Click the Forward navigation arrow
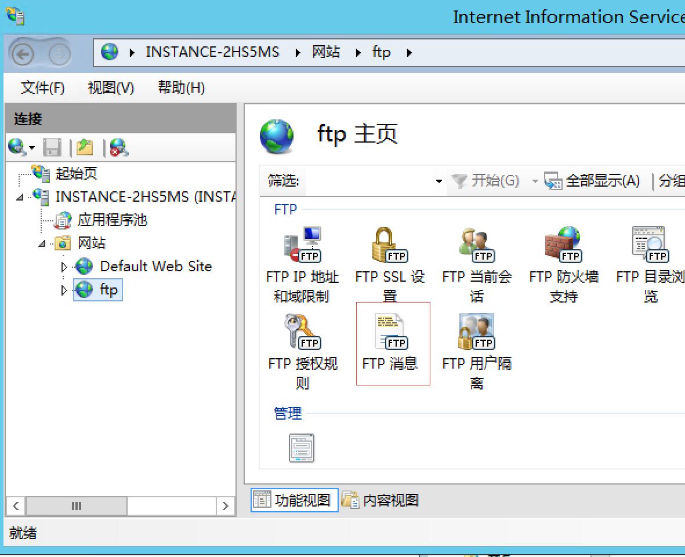Viewport: 685px width, 557px height. point(59,54)
